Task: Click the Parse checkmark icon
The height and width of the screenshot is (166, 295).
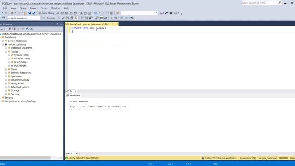Action: [63, 18]
